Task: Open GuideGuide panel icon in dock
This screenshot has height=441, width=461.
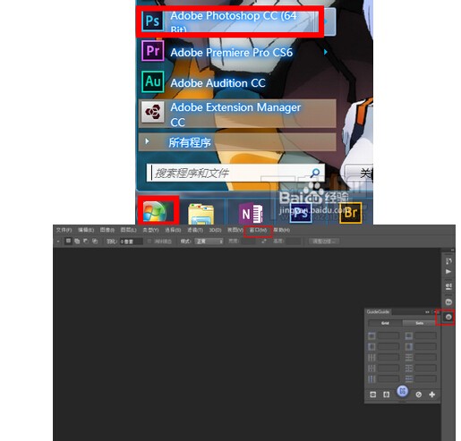Action: (448, 317)
